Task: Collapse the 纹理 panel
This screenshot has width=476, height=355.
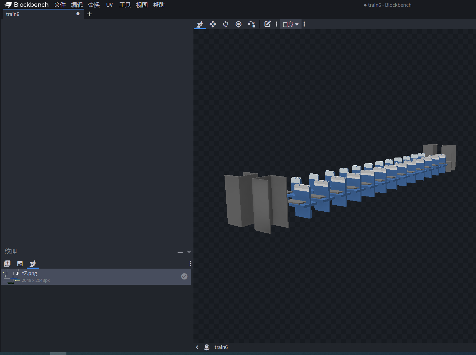Action: [189, 252]
